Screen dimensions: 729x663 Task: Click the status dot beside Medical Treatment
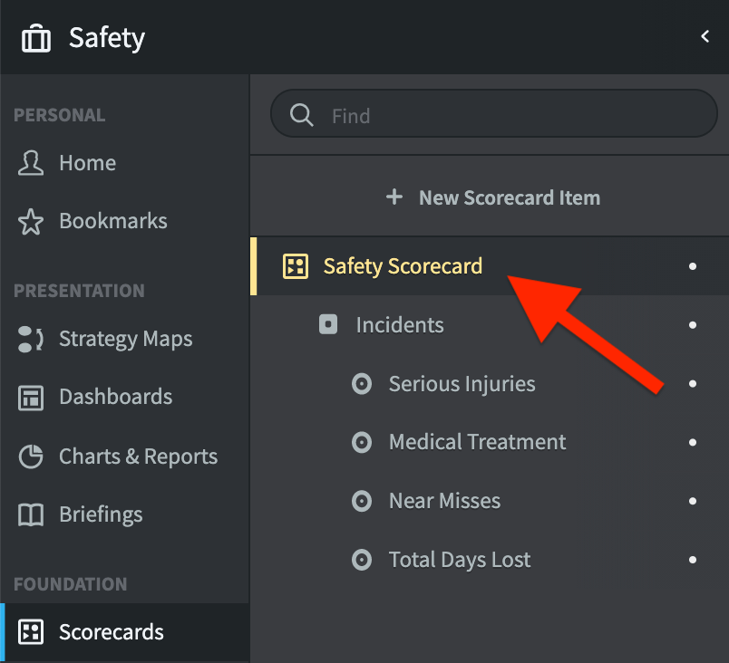(x=692, y=442)
